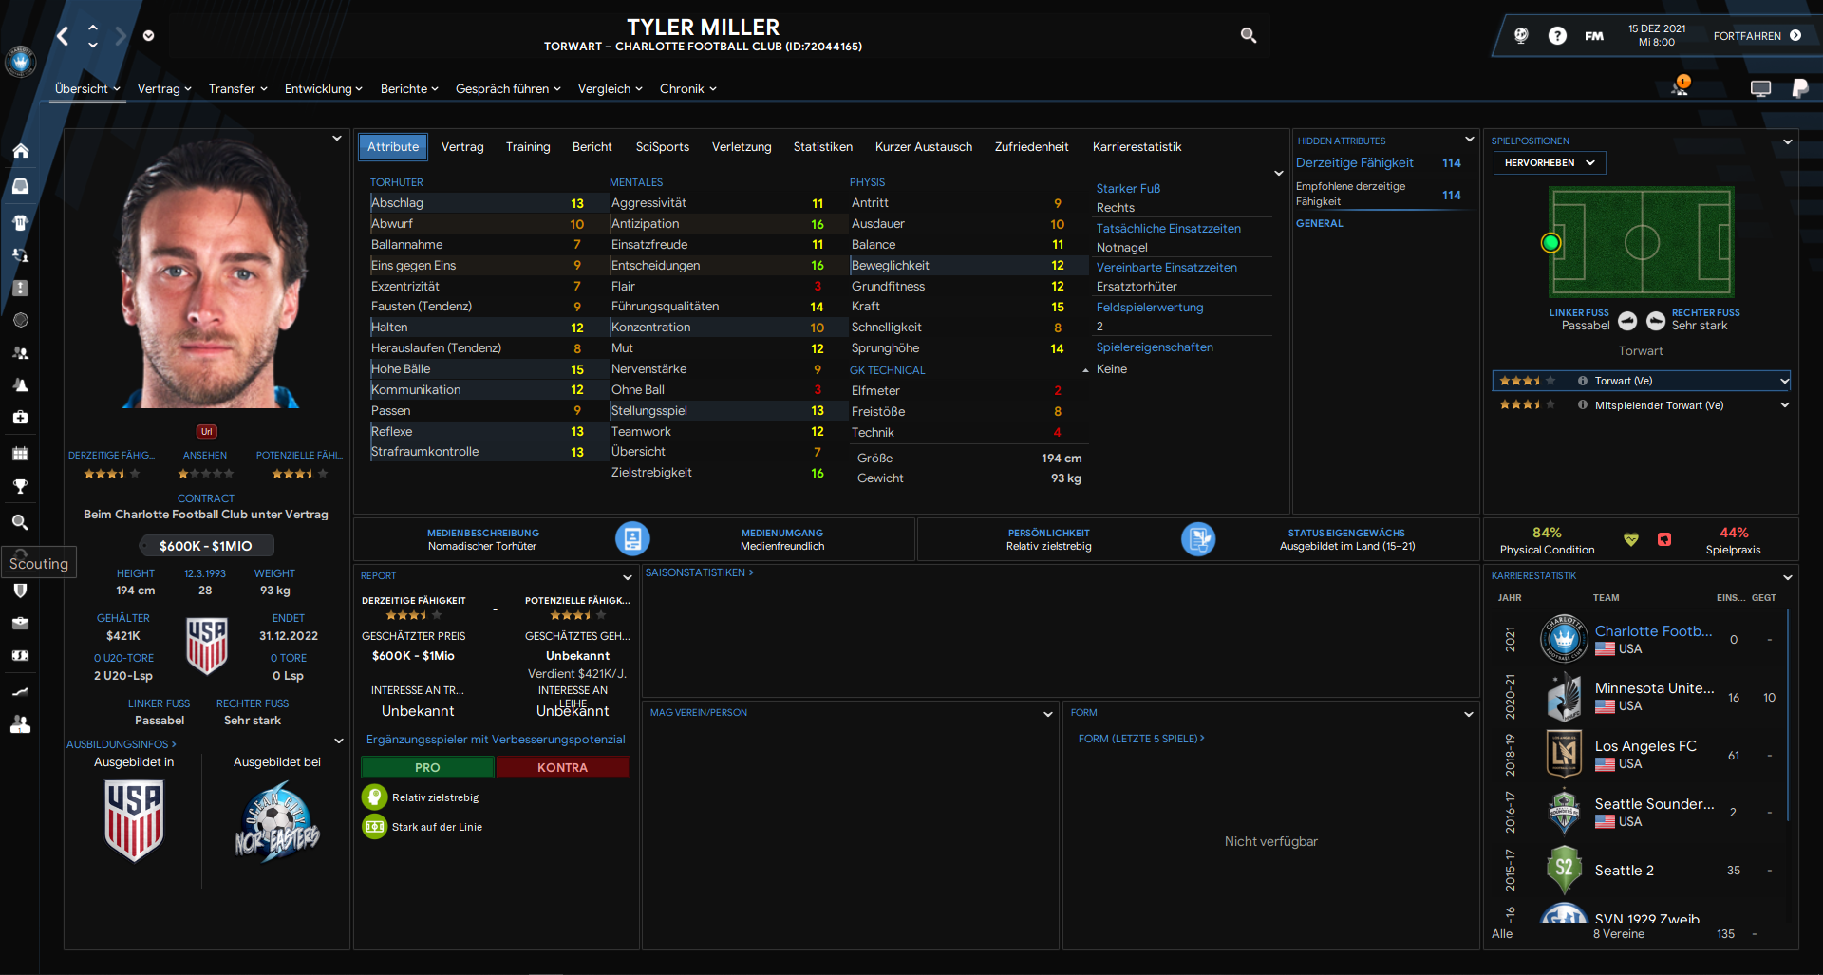Expand the Torwart (Ve) role dropdown
Image resolution: width=1823 pixels, height=975 pixels.
point(1784,381)
